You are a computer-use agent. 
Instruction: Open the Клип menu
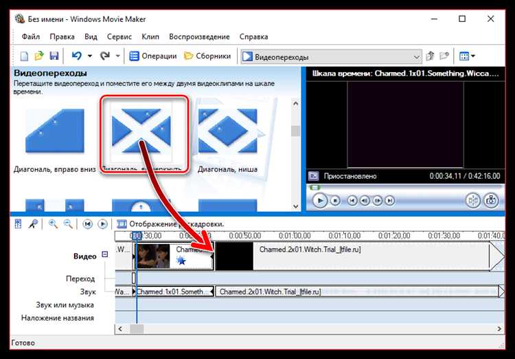coord(150,36)
